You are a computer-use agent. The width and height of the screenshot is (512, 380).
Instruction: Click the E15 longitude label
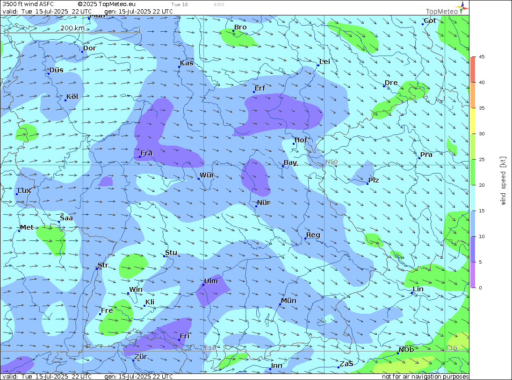coord(452,348)
